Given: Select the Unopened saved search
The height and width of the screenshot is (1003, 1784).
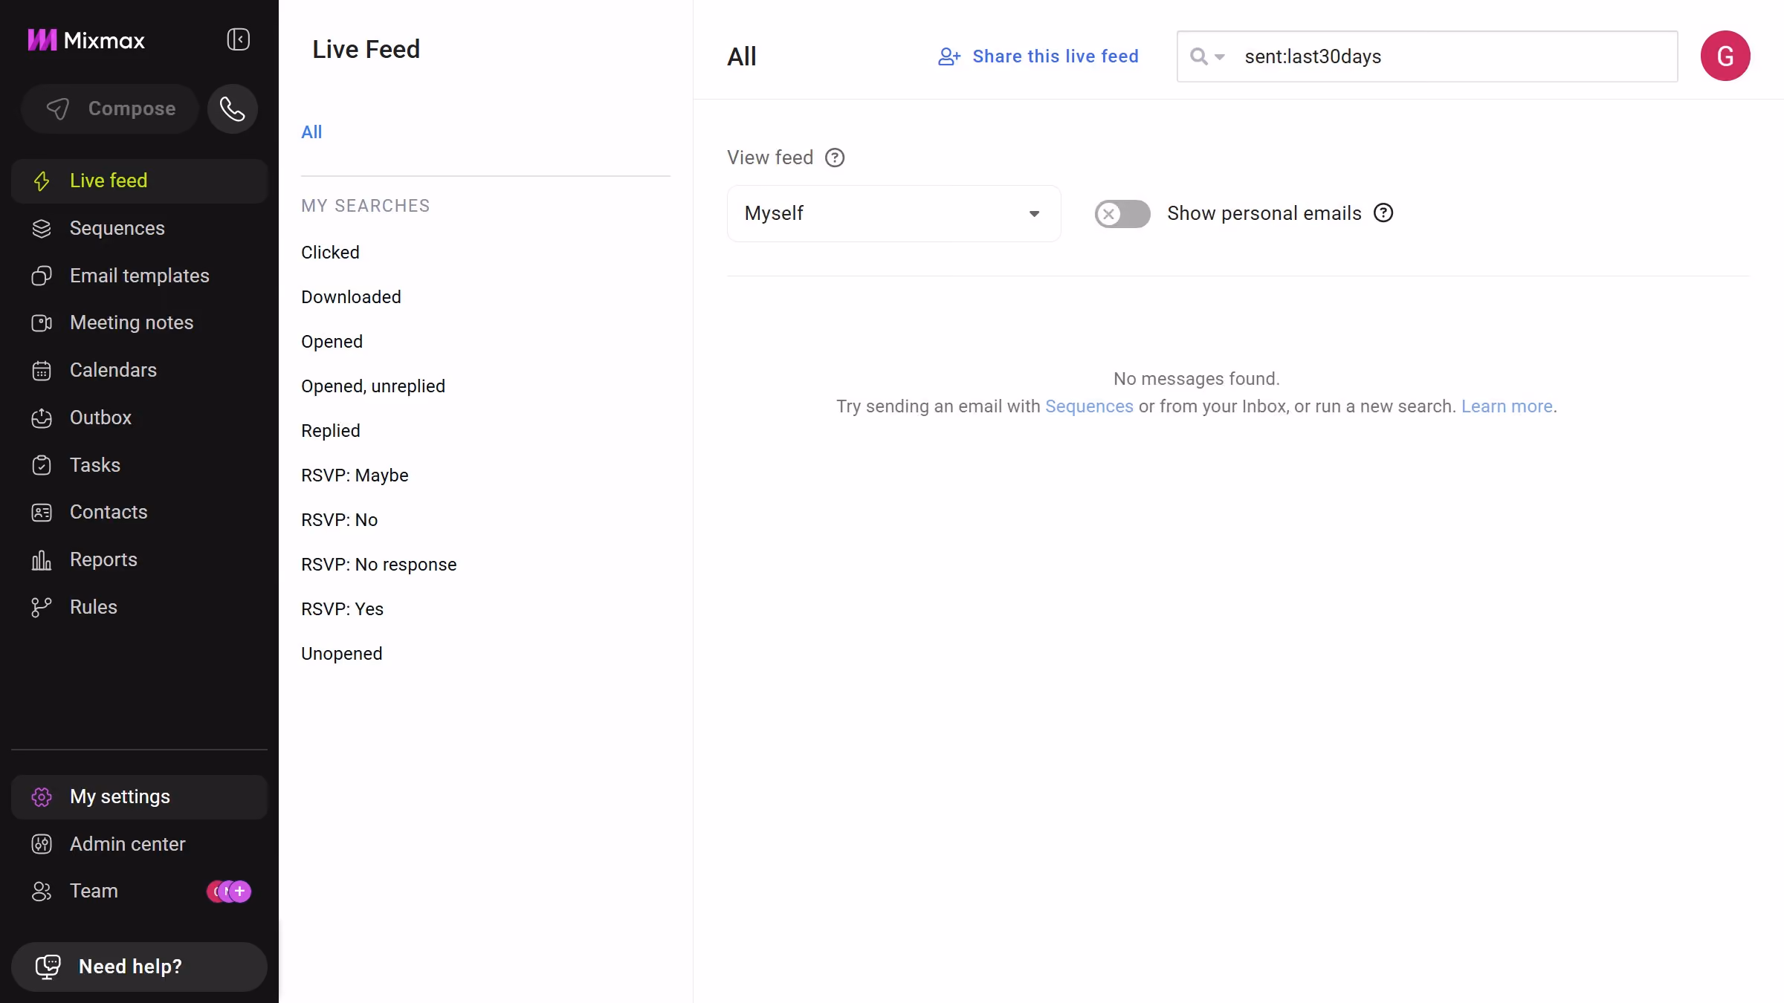Looking at the screenshot, I should click(341, 654).
